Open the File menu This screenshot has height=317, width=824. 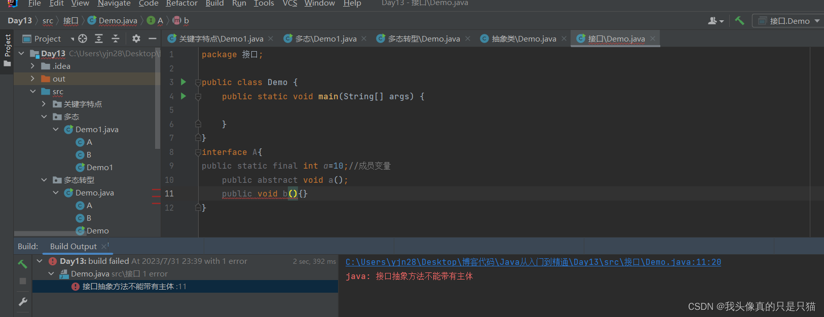pos(34,4)
